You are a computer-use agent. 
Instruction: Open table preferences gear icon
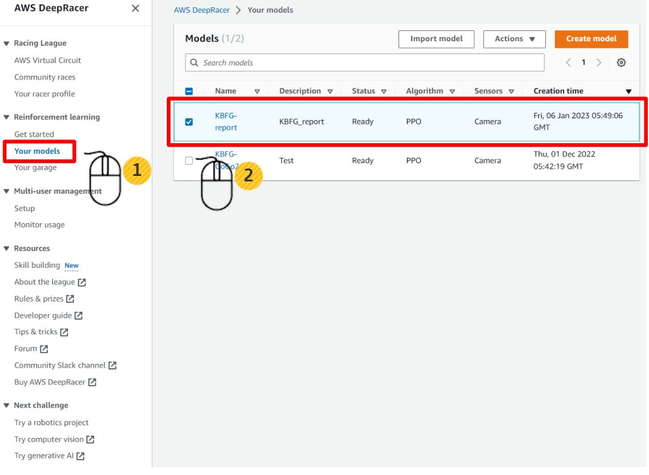[621, 62]
